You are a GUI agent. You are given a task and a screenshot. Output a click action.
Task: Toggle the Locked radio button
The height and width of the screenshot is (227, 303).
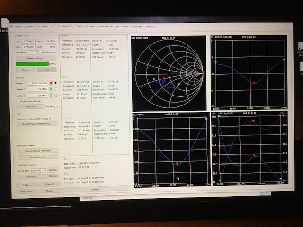[56, 106]
